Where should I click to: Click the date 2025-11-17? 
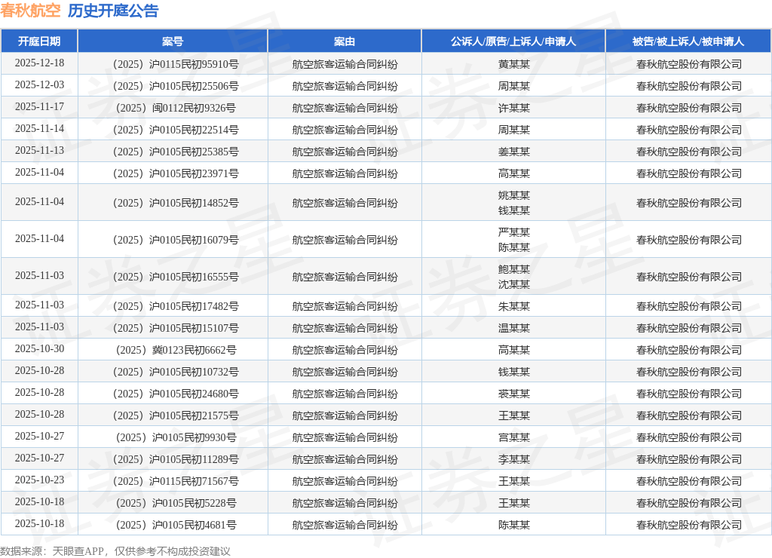[x=39, y=107]
